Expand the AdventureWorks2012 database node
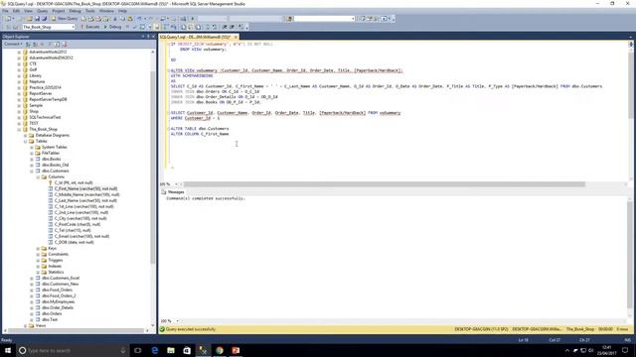The image size is (636, 357). click(19, 52)
